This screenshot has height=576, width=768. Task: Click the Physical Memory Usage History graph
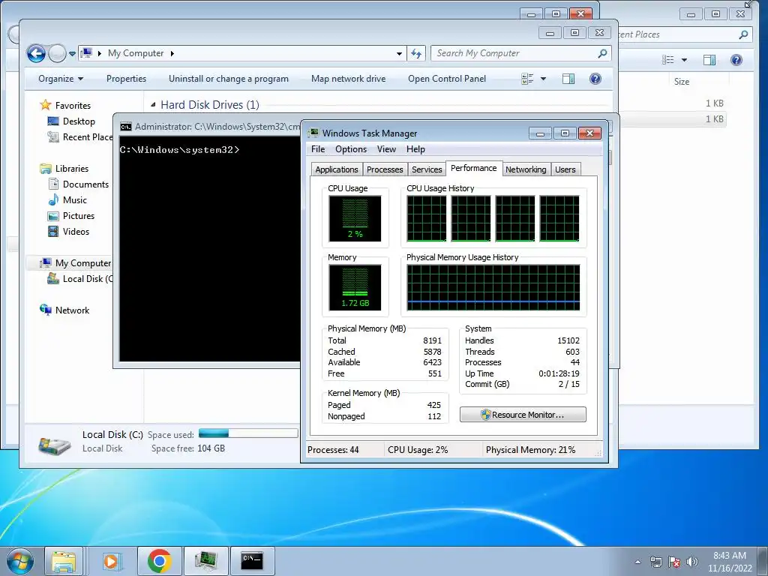tap(493, 287)
